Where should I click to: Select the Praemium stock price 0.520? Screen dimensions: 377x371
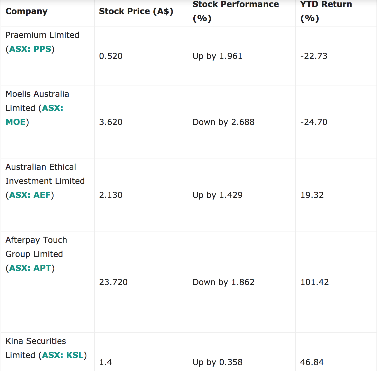(x=111, y=56)
